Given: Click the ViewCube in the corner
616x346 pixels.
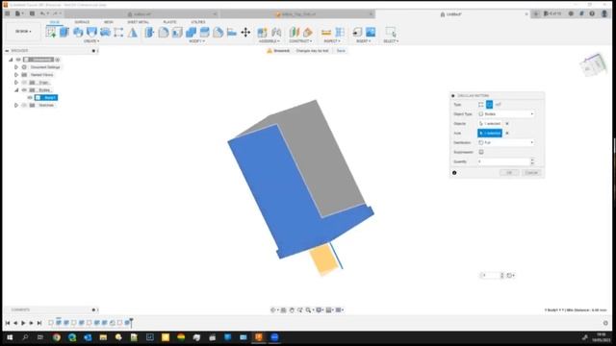Looking at the screenshot, I should pyautogui.click(x=594, y=64).
